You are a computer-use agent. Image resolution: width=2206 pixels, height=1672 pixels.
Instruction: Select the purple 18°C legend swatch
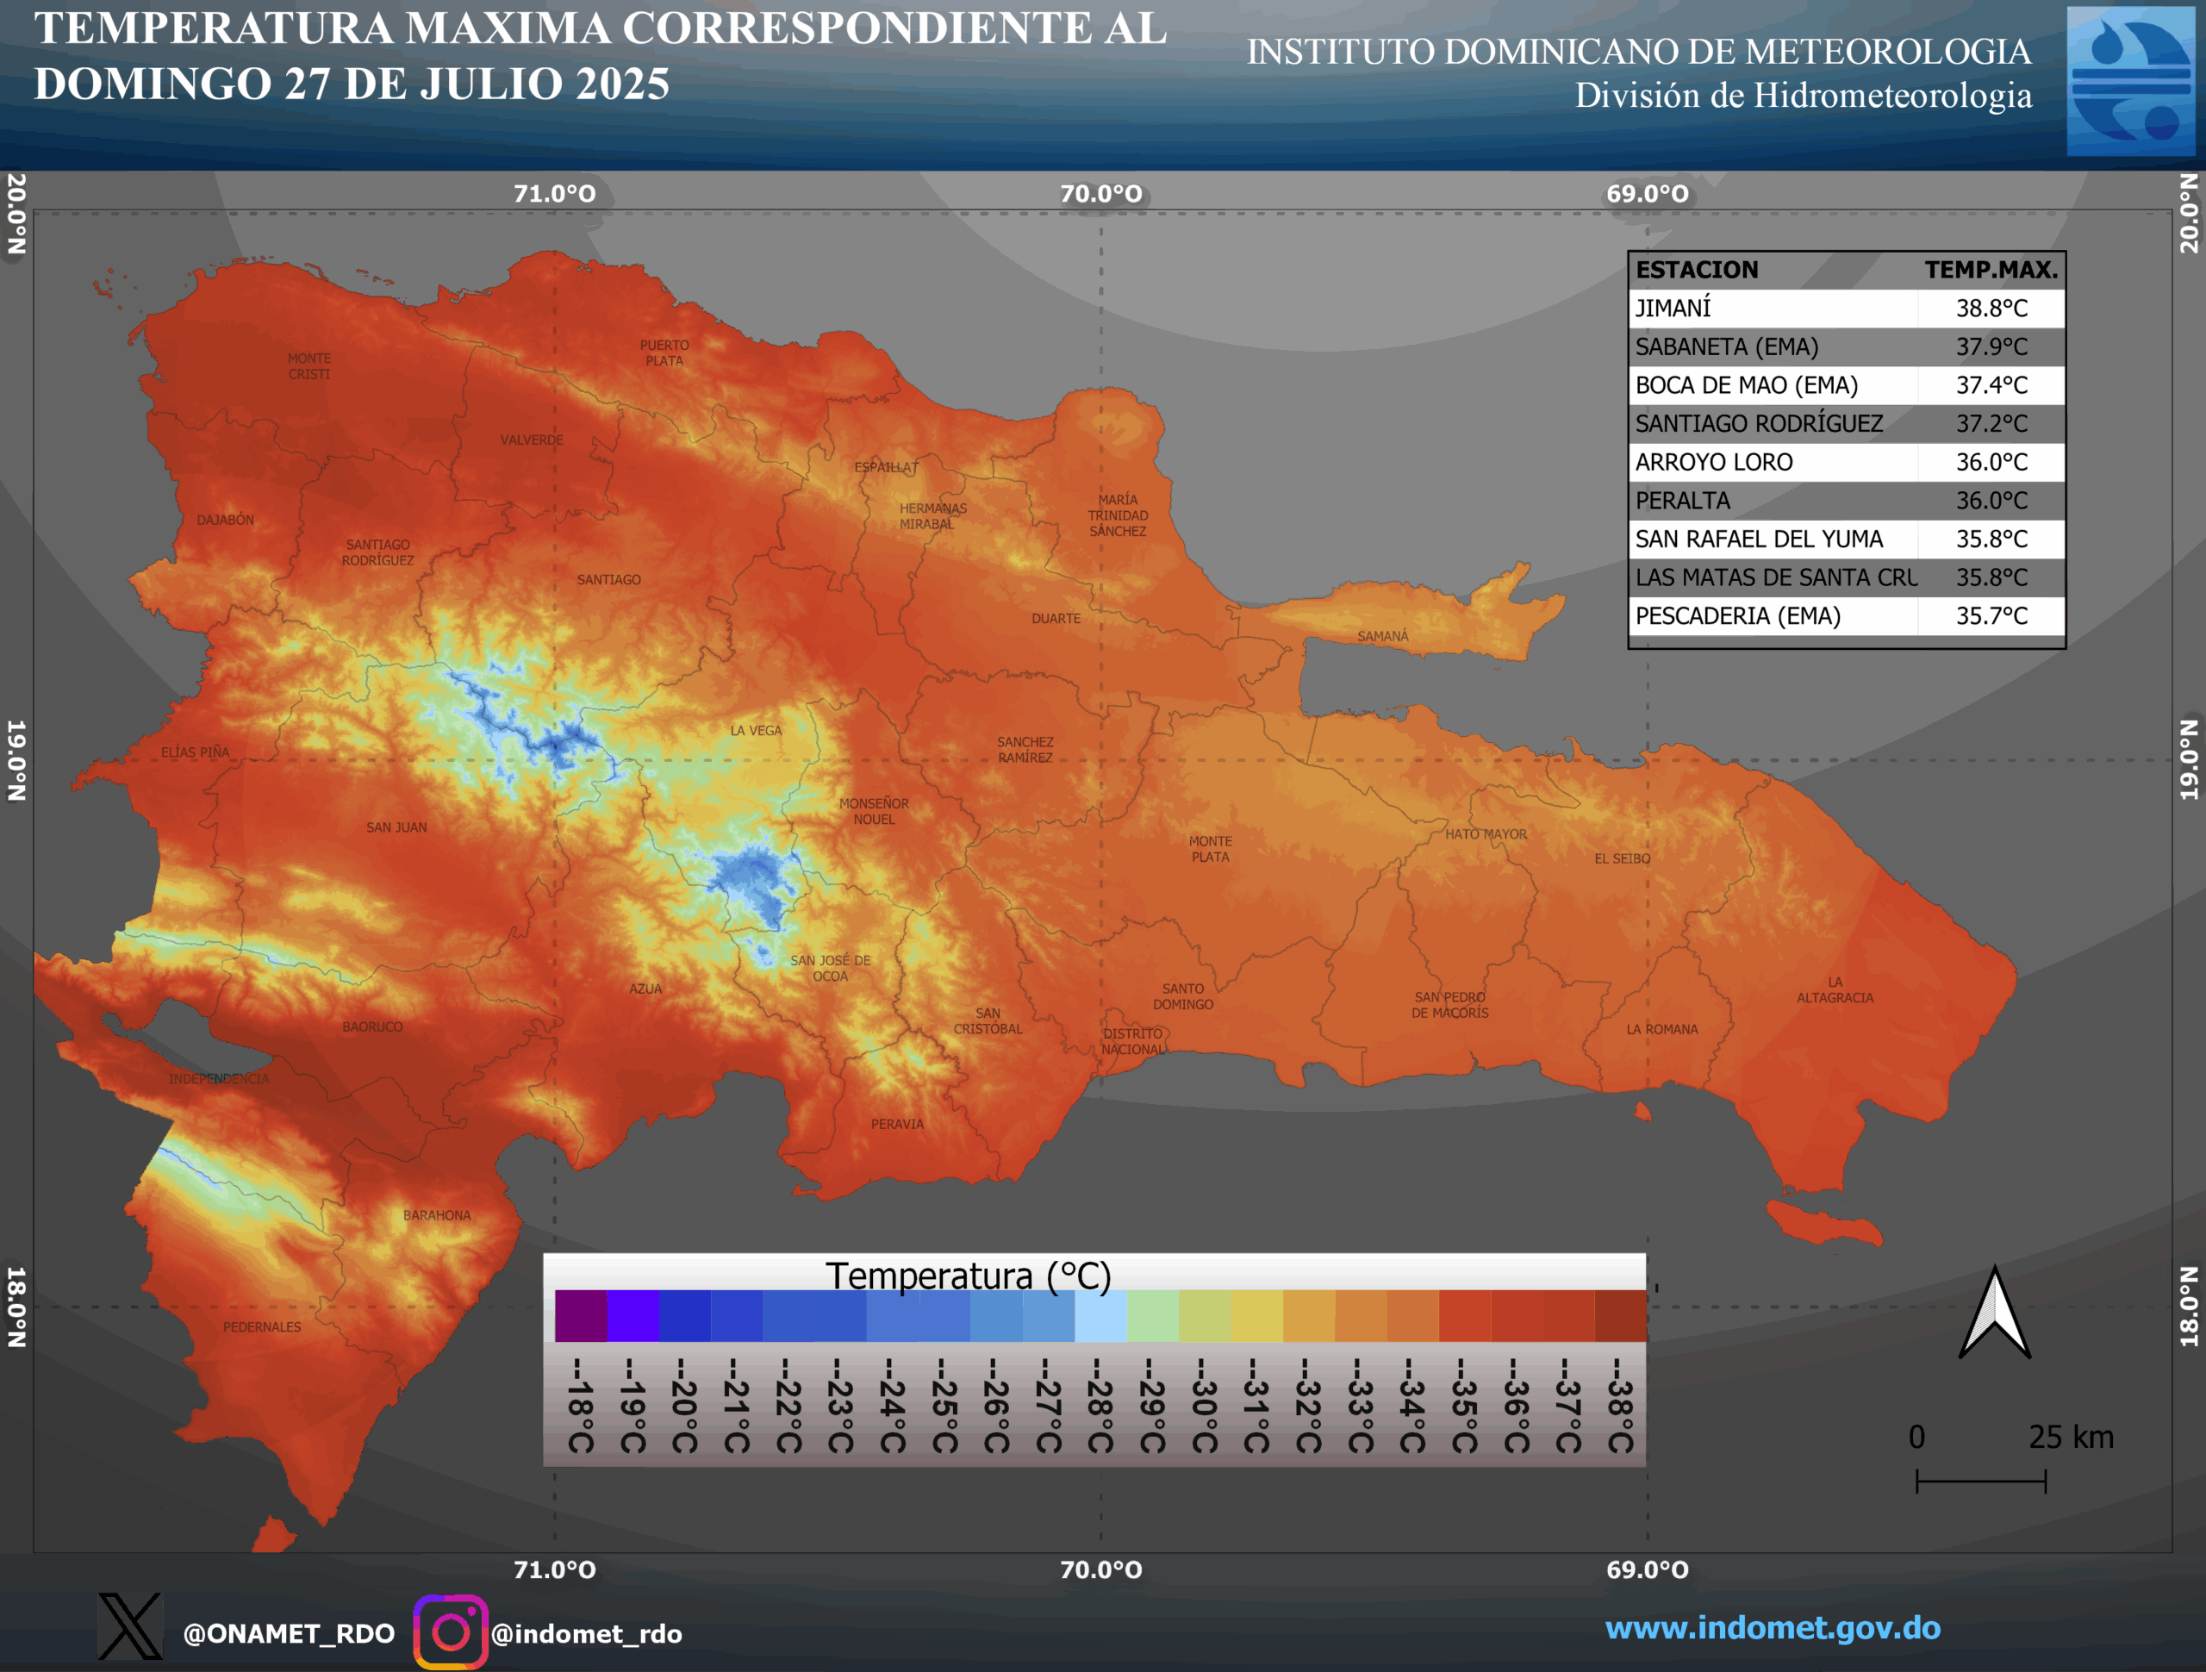click(x=581, y=1316)
